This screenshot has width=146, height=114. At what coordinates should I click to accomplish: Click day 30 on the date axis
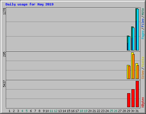(x=133, y=111)
